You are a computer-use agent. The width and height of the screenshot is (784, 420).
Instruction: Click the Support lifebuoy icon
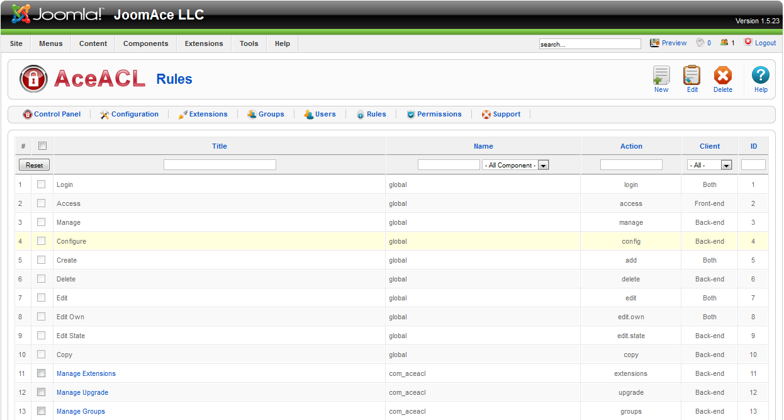(x=486, y=115)
